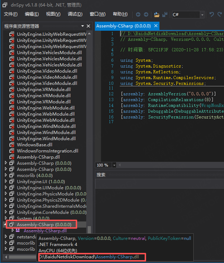This screenshot has width=224, height=263.
Task: Click the assembly icon next to UnityEngine.UI
Action: coord(12,181)
